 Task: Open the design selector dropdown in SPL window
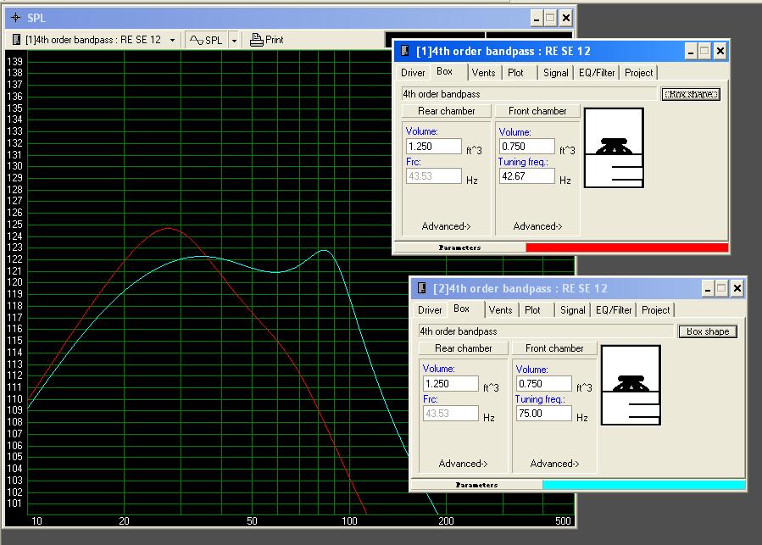coord(173,40)
